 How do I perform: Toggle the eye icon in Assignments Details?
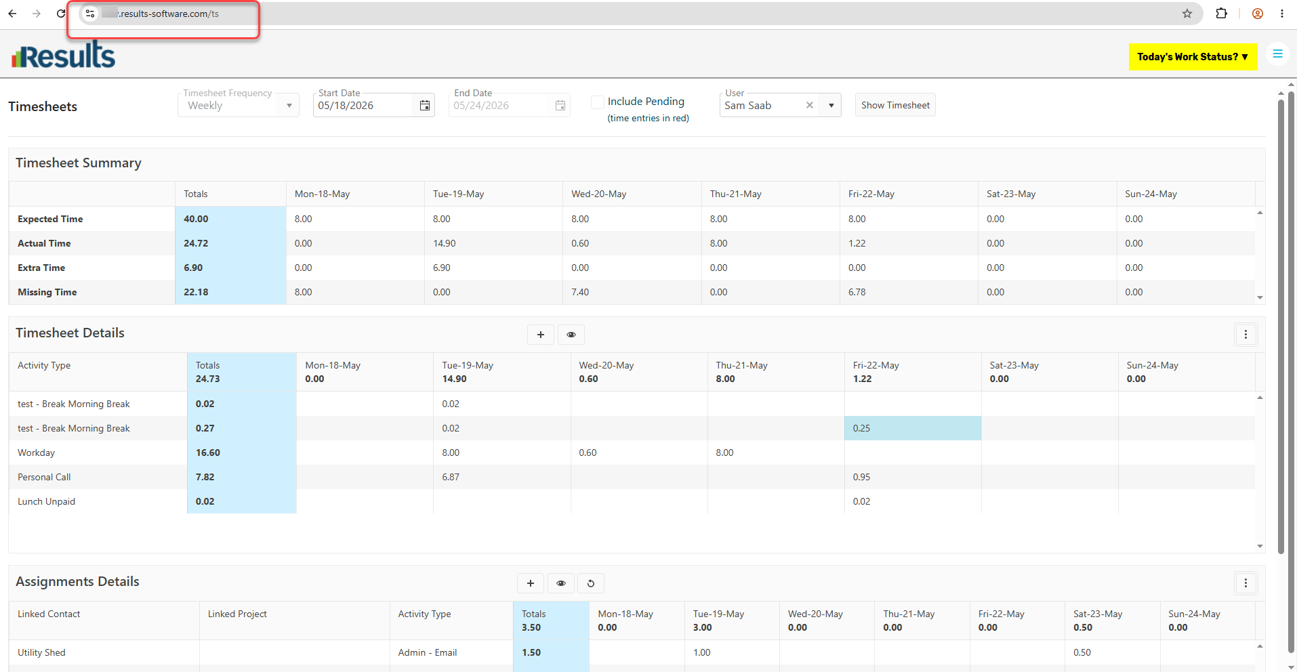click(x=561, y=583)
